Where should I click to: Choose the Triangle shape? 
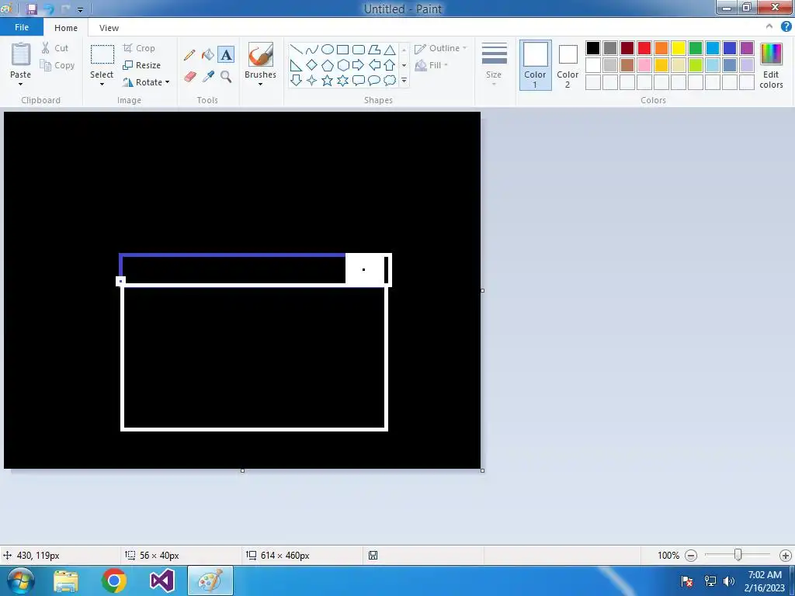point(390,50)
